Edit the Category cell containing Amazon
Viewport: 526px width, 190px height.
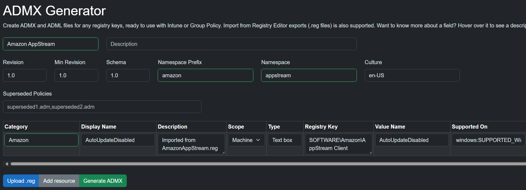pyautogui.click(x=41, y=140)
